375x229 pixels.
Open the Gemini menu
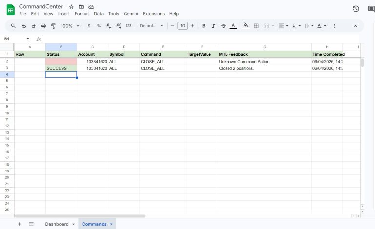[x=131, y=14]
